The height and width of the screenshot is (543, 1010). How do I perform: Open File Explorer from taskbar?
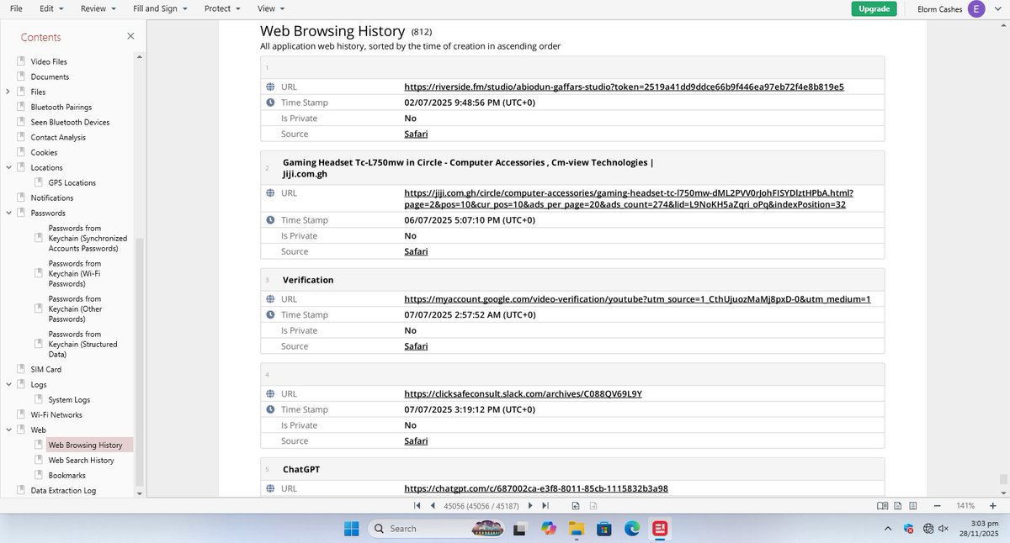pyautogui.click(x=577, y=528)
